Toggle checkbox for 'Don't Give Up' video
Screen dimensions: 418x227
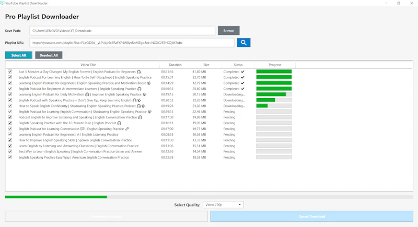pyautogui.click(x=10, y=100)
